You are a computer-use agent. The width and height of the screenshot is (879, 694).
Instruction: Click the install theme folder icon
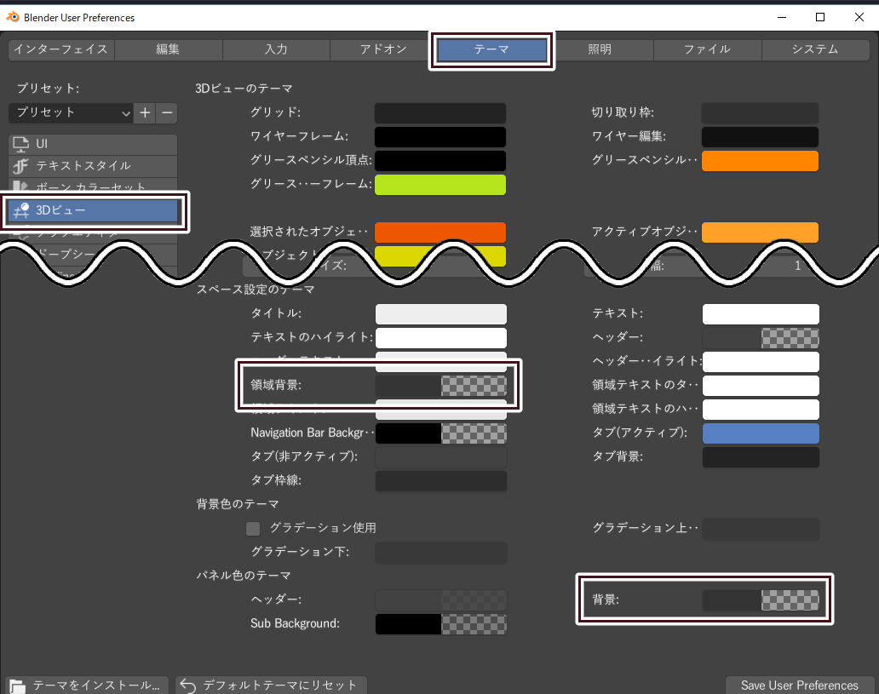17,685
